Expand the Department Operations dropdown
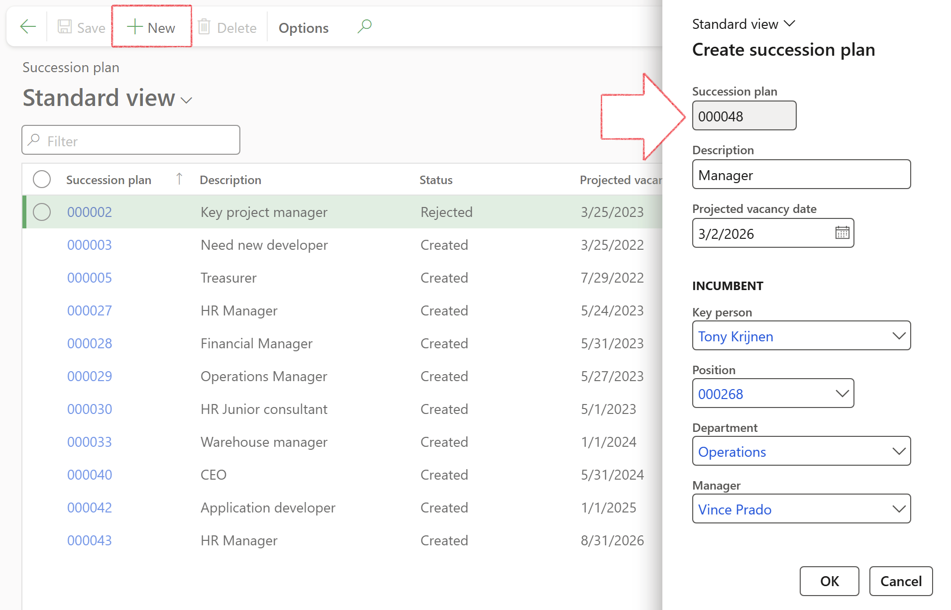Viewport: 951px width, 610px height. pyautogui.click(x=898, y=451)
